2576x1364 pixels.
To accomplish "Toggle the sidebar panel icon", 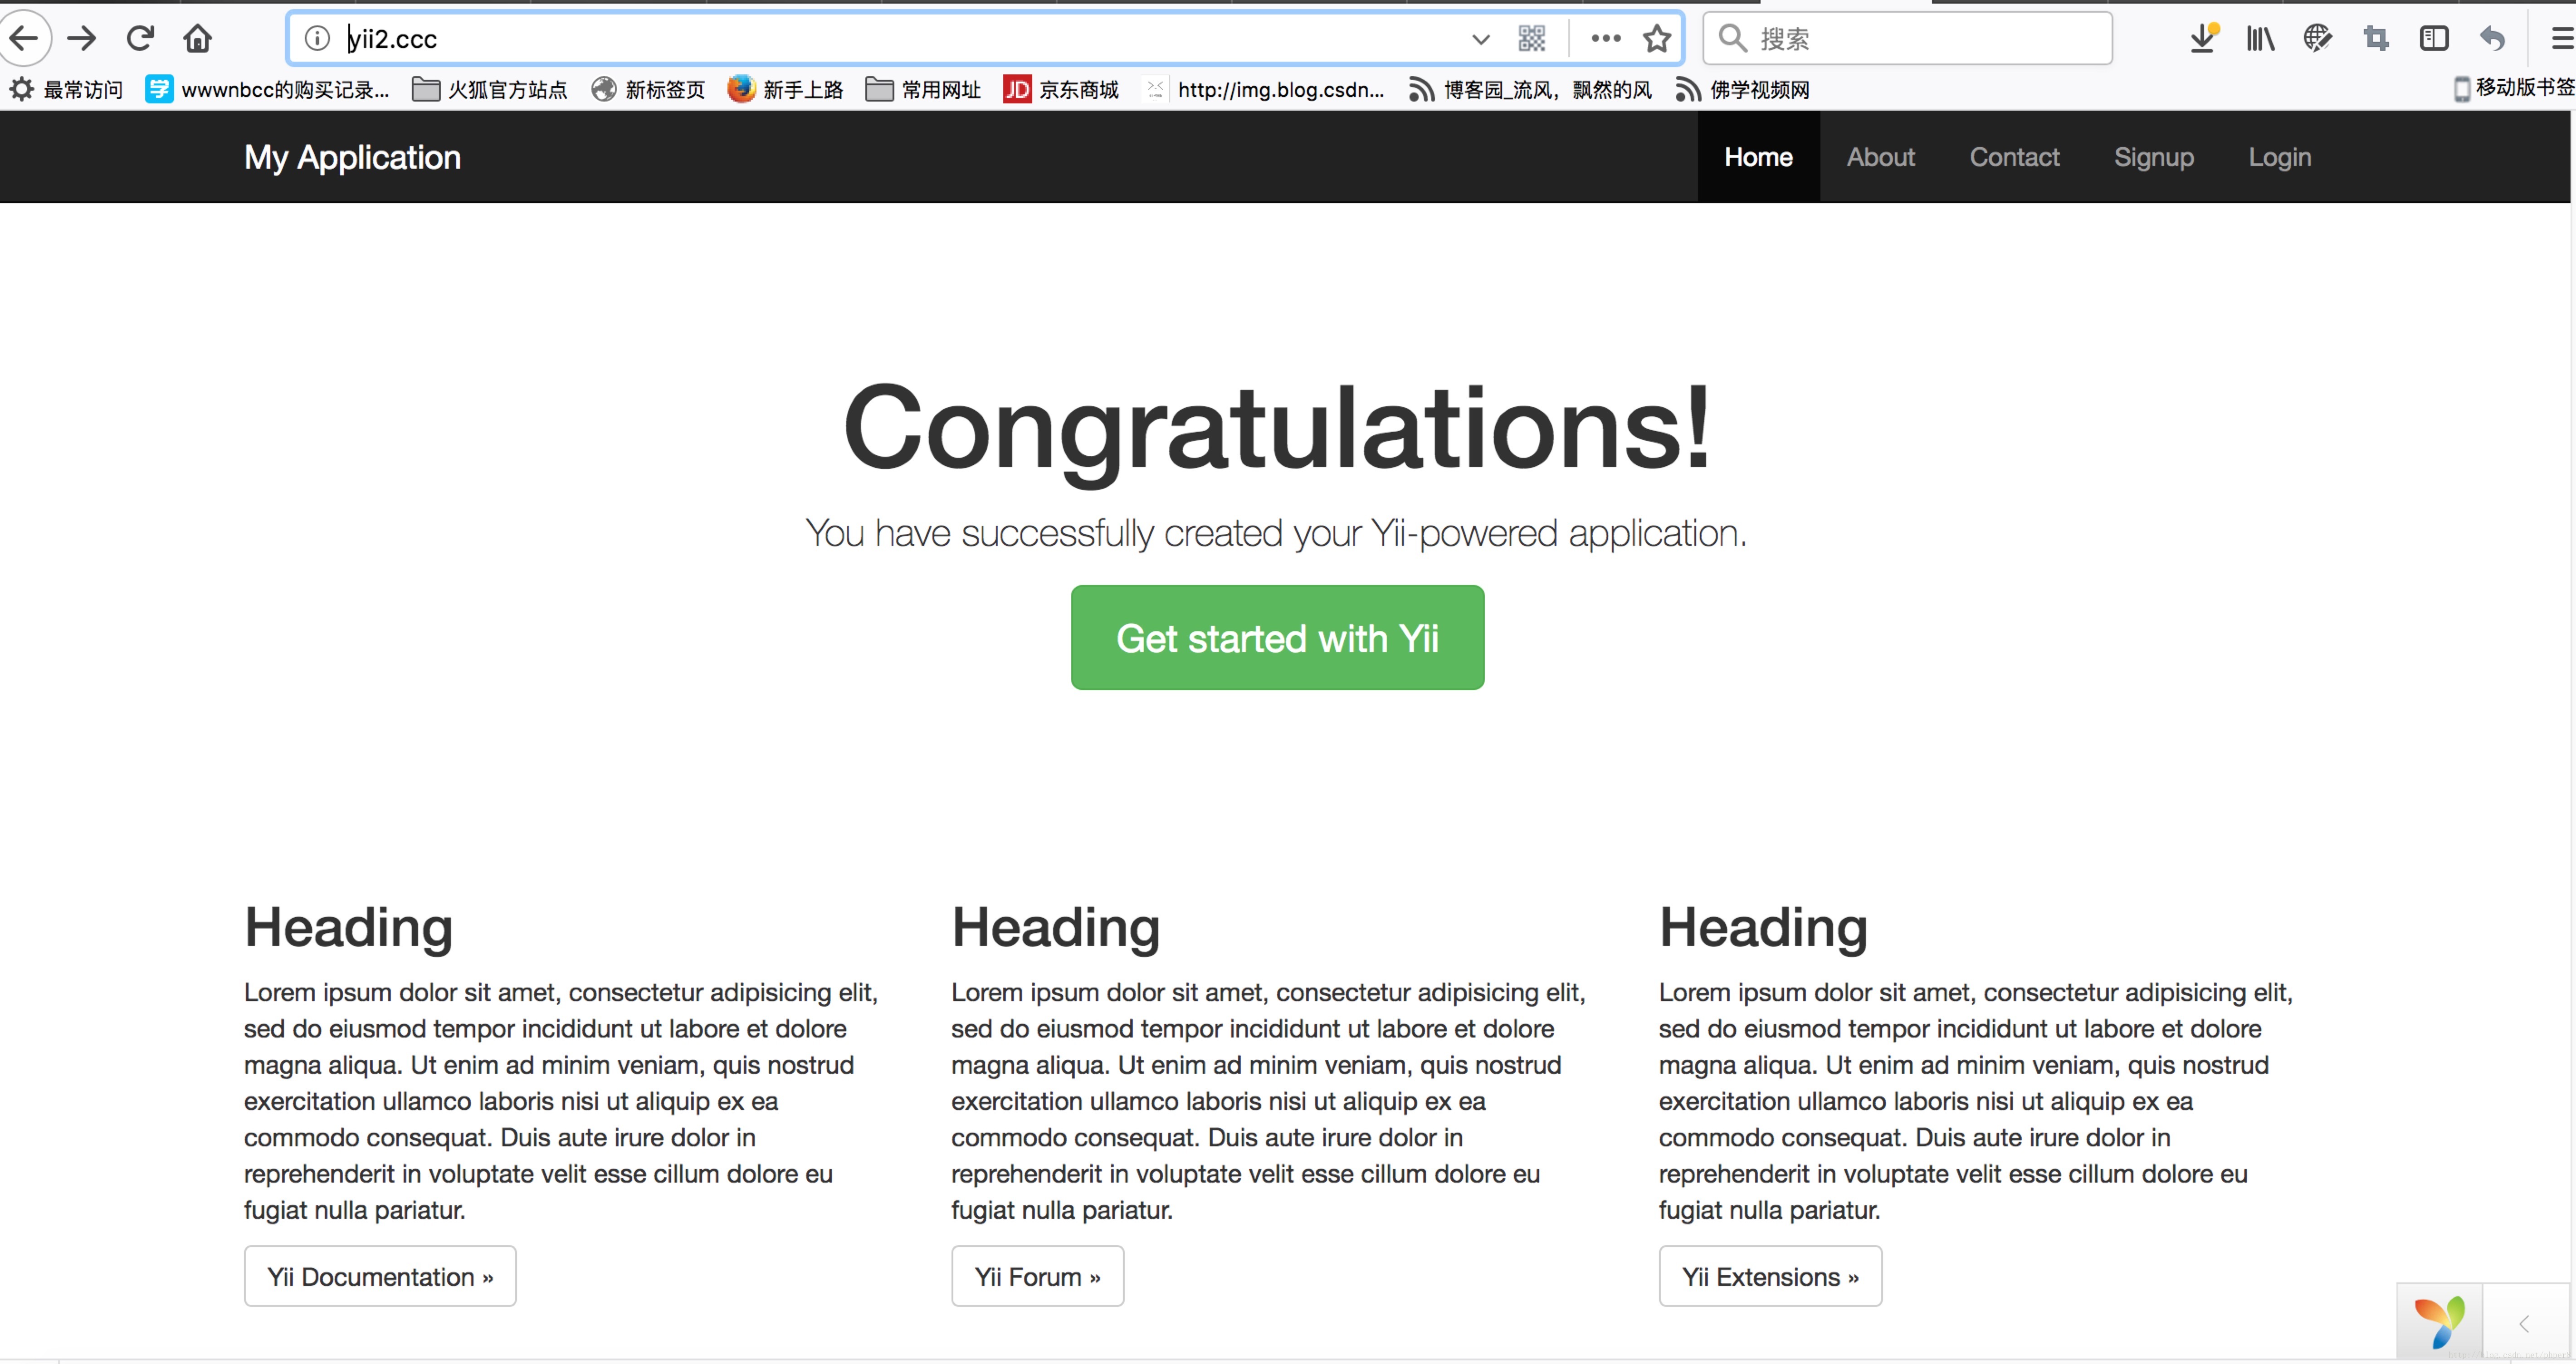I will [2434, 39].
